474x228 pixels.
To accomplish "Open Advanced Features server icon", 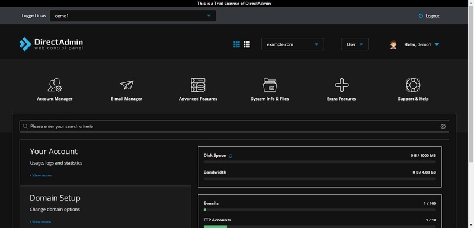I will point(198,85).
